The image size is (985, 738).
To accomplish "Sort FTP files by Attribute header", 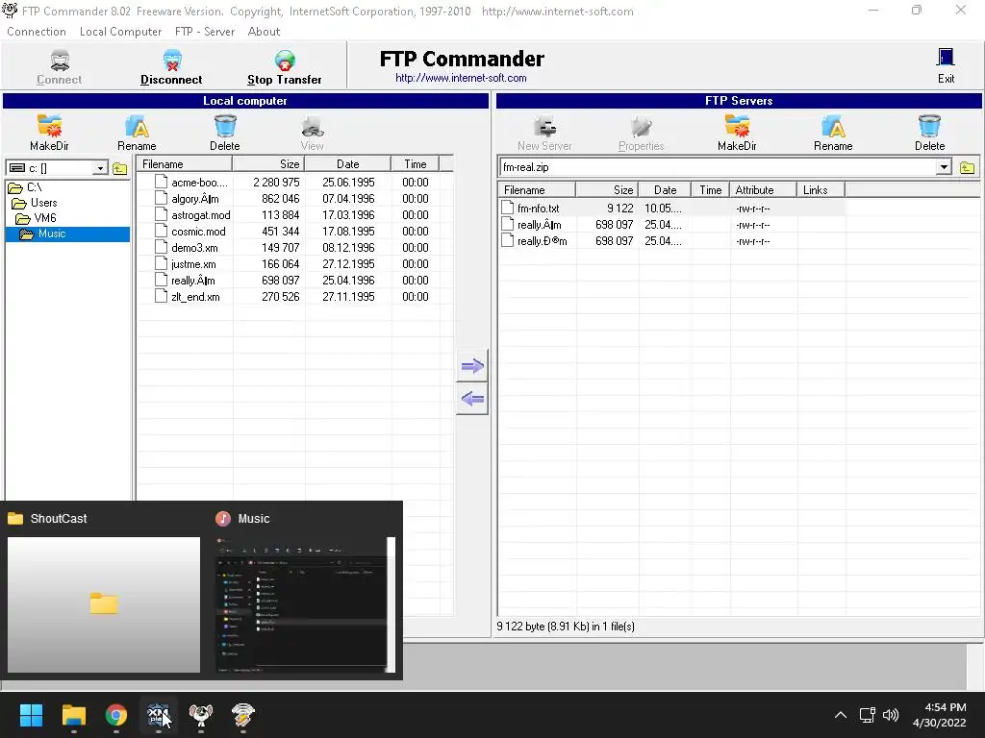I will tap(763, 190).
